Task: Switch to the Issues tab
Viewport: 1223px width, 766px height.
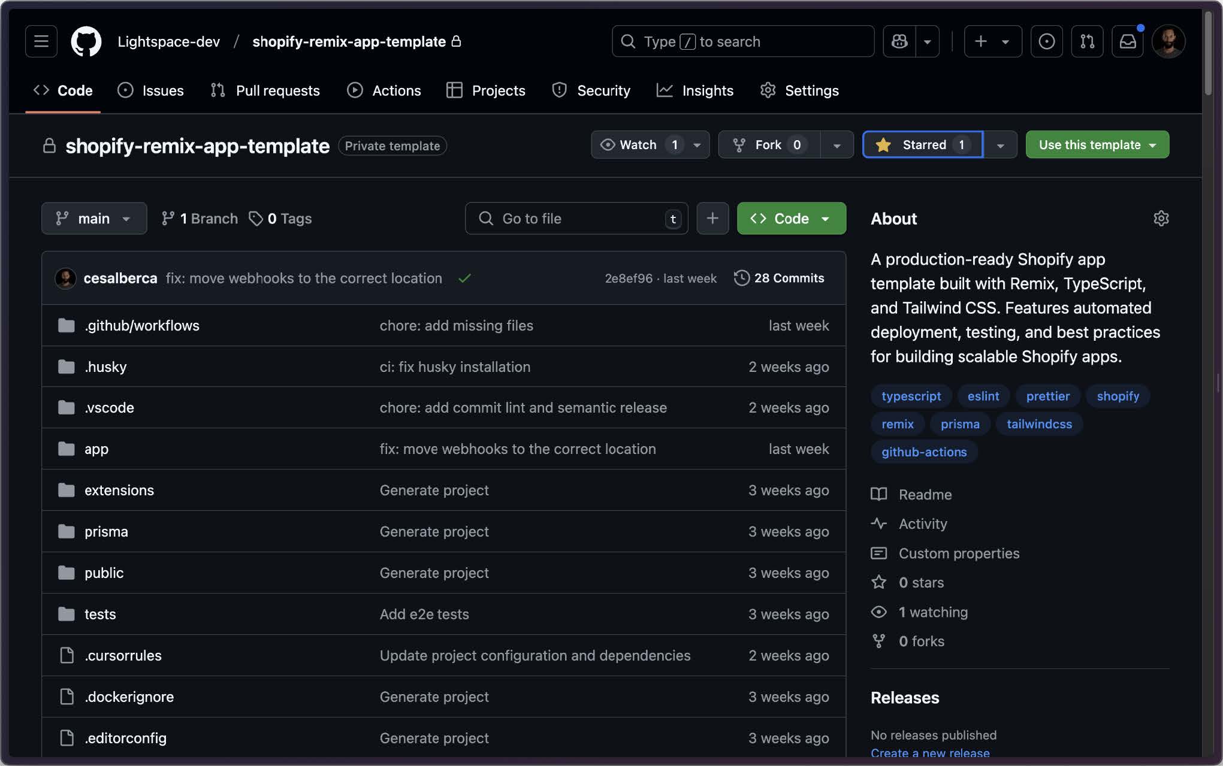Action: coord(150,90)
